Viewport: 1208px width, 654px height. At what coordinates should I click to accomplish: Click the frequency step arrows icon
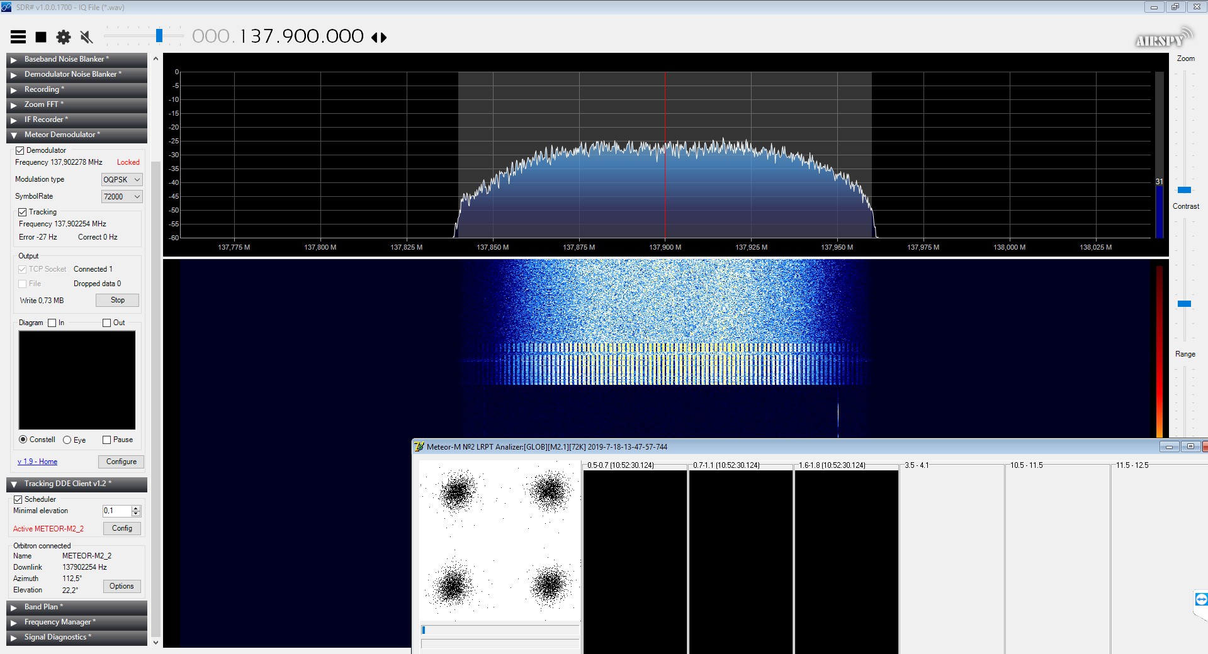pos(379,38)
